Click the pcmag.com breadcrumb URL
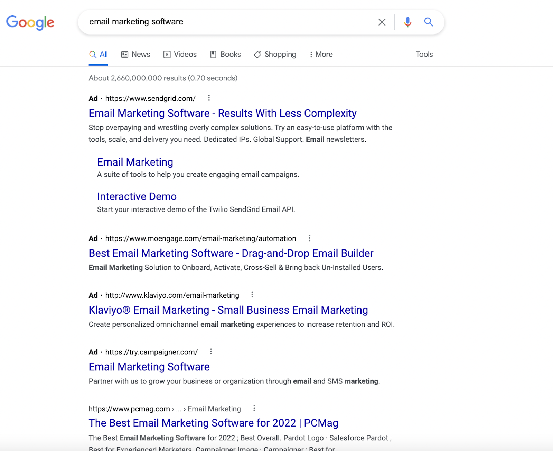The image size is (553, 451). [x=165, y=409]
